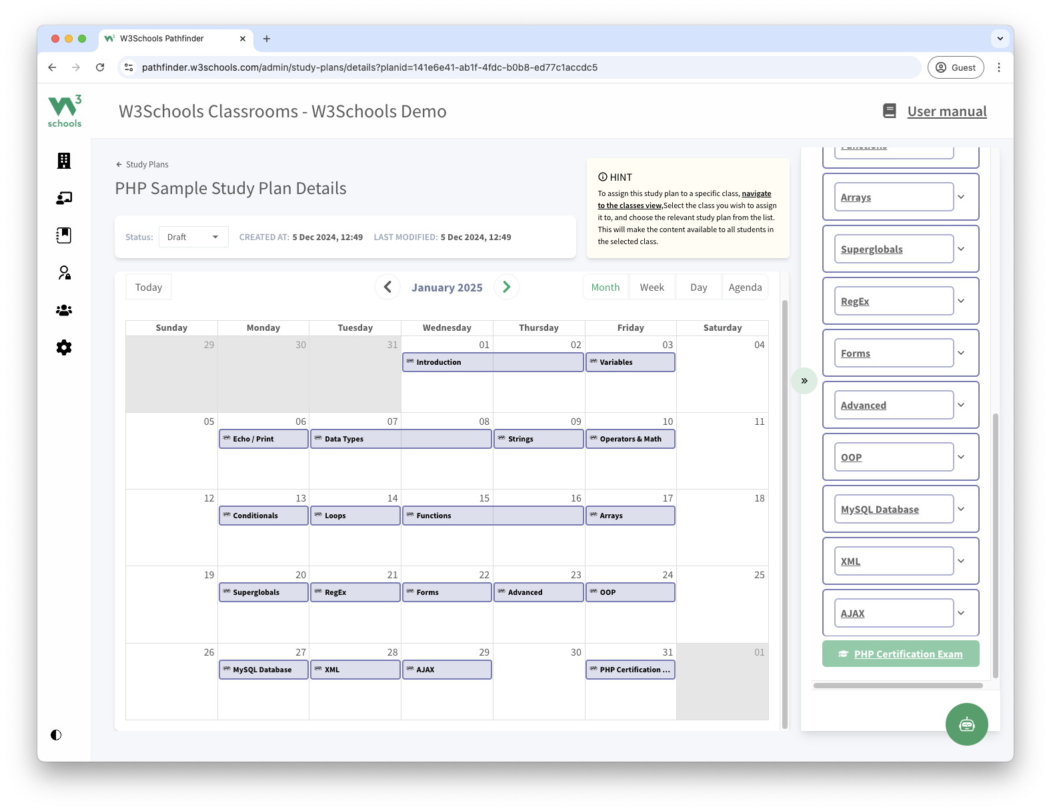The image size is (1051, 811).
Task: Click the PHP Certification Exam button
Action: pos(900,654)
